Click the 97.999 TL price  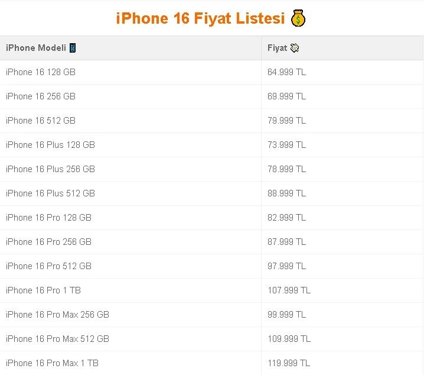coord(286,266)
